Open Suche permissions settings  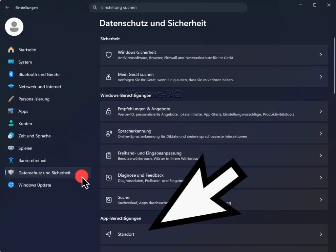[x=214, y=200]
